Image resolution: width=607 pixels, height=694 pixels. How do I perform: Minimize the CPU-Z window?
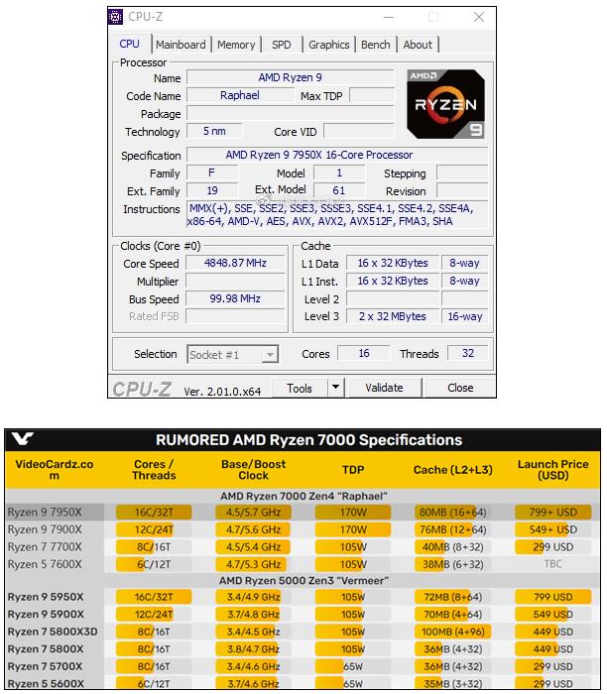[389, 17]
